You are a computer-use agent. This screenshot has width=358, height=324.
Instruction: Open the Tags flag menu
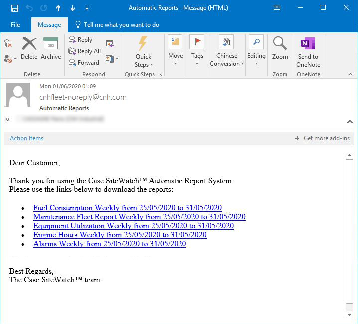point(197,50)
